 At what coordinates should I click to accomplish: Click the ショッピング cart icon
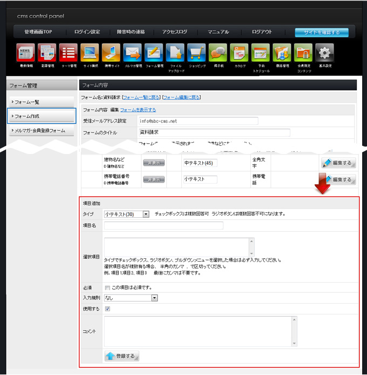(196, 53)
